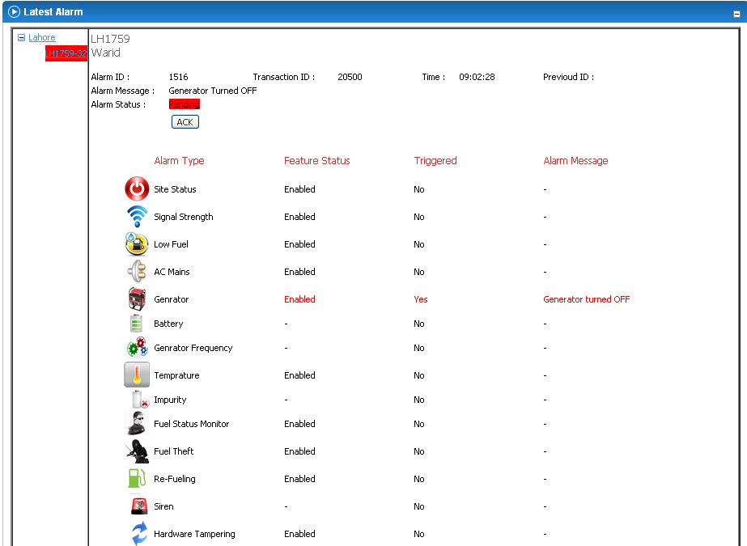Click the Siren icon
The height and width of the screenshot is (546, 747).
click(x=138, y=506)
